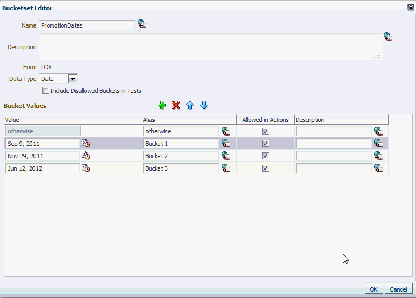Click the Alias column header
The height and width of the screenshot is (298, 416).
[189, 120]
